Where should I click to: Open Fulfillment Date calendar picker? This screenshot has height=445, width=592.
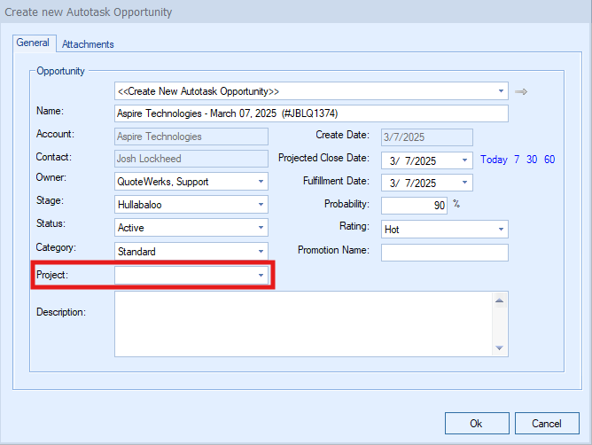465,183
